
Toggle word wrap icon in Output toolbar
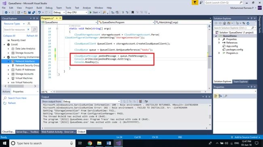coord(146,101)
